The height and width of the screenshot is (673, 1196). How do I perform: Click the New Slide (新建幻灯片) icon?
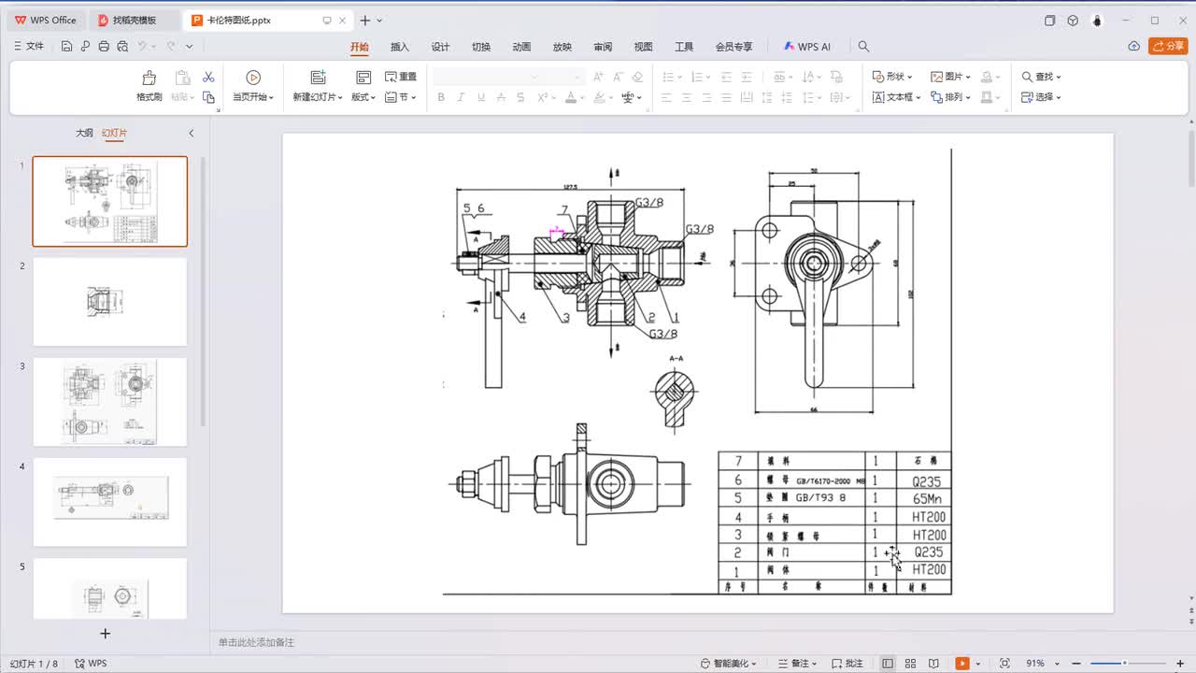pyautogui.click(x=318, y=78)
